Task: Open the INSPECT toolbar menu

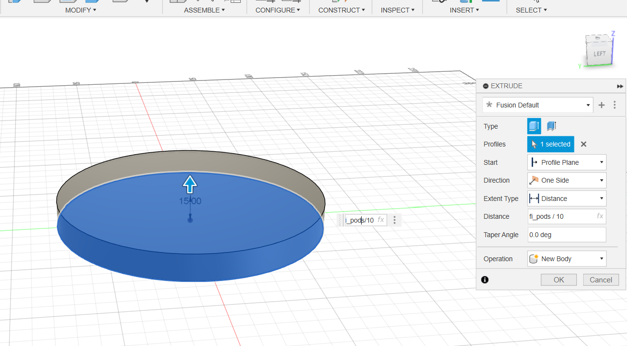Action: pyautogui.click(x=397, y=10)
